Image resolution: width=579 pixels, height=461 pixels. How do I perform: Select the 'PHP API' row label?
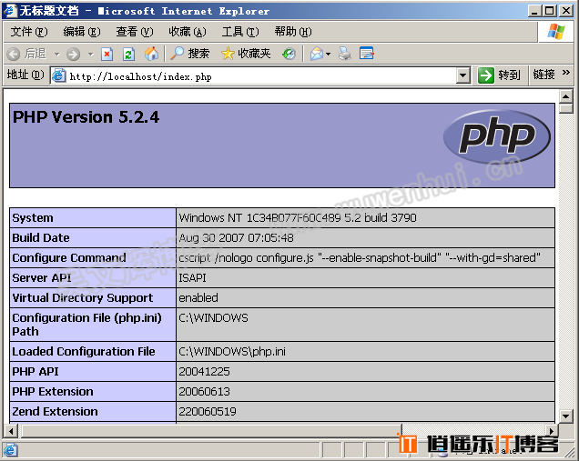36,371
